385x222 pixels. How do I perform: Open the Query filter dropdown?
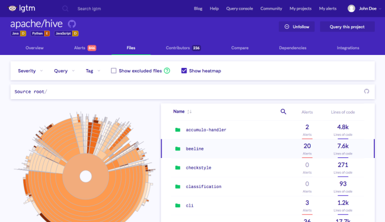(64, 71)
